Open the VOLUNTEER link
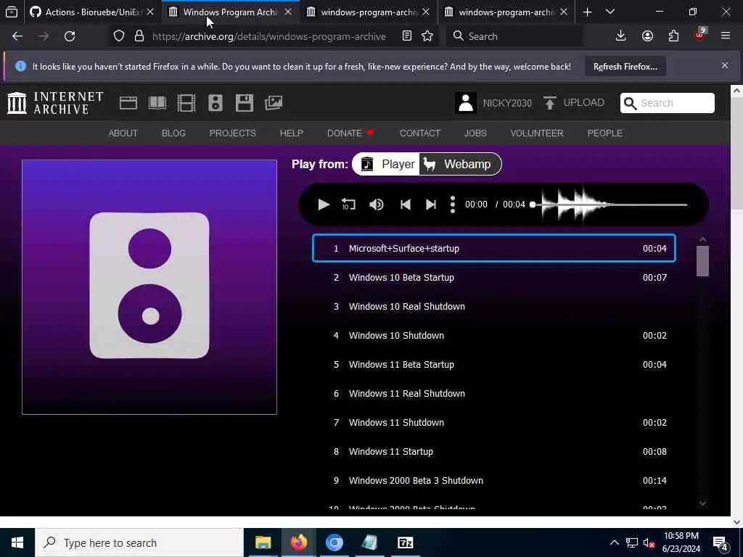The image size is (743, 557). pos(537,133)
